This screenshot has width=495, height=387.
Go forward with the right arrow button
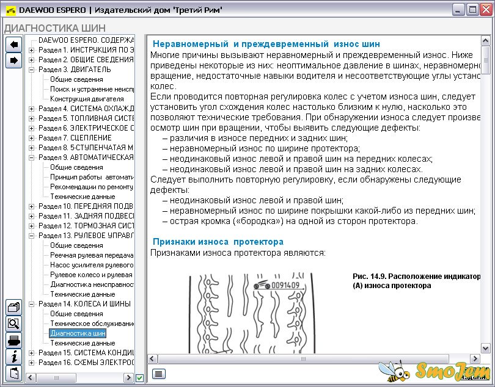[x=13, y=60]
